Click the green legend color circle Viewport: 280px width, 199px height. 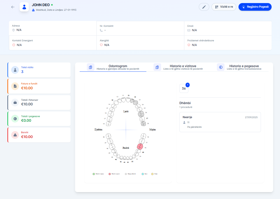point(94,174)
